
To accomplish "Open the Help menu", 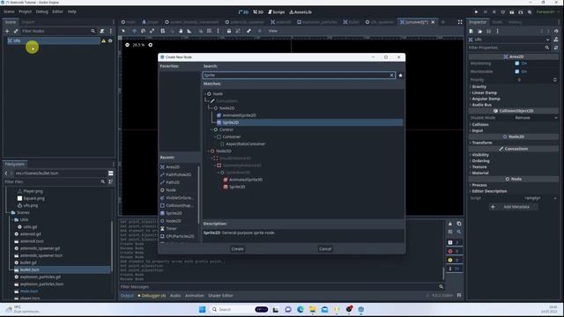I will coord(71,11).
